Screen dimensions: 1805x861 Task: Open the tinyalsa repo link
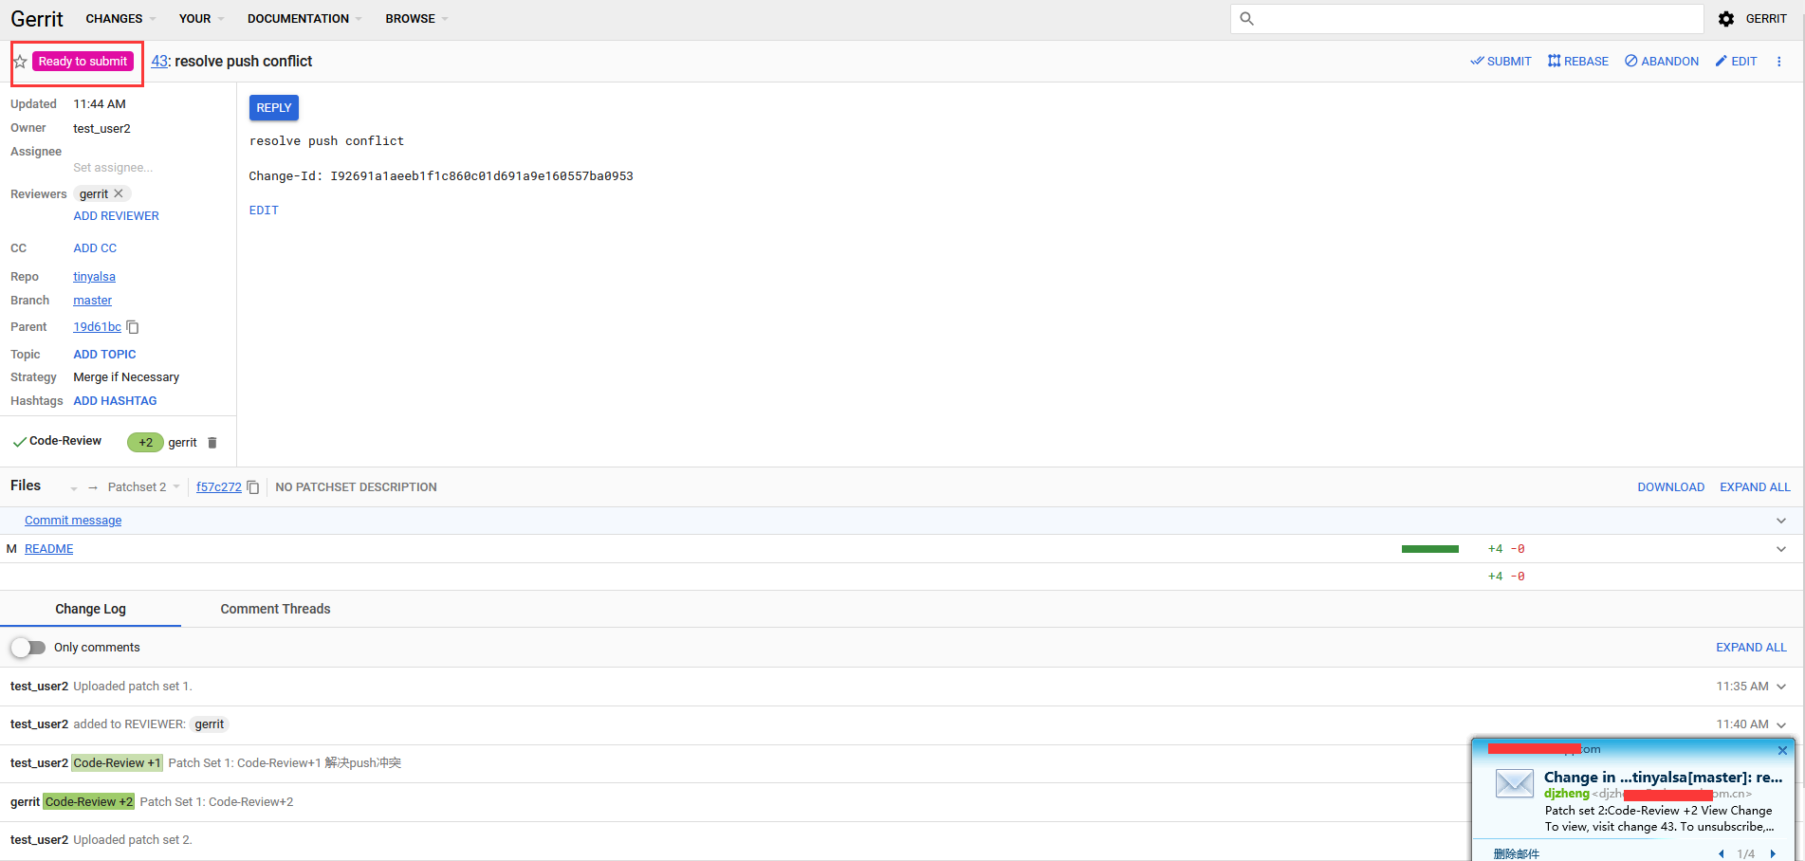click(94, 277)
